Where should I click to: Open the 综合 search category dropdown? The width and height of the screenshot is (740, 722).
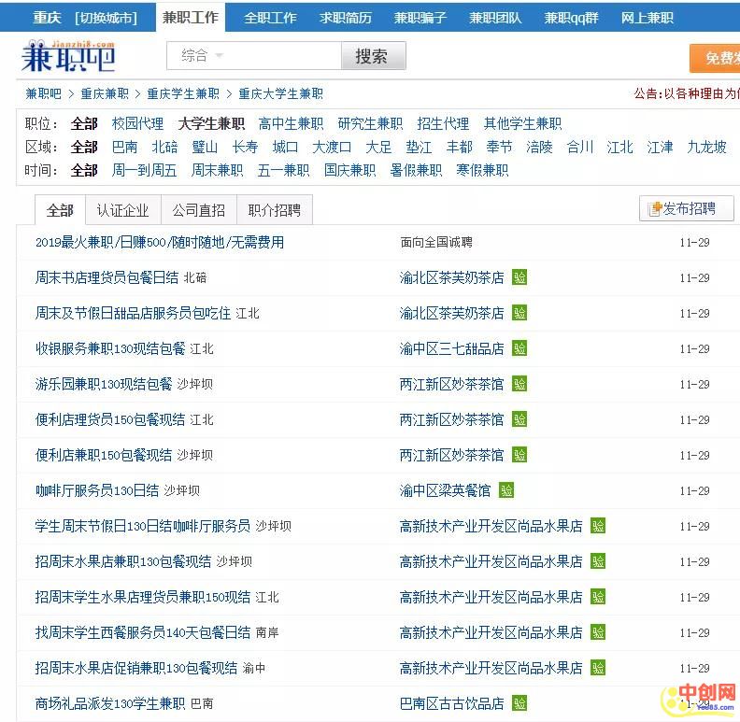(202, 56)
